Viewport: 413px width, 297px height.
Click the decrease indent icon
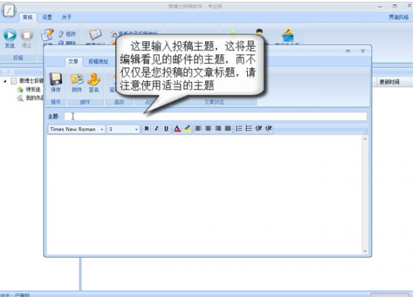[x=259, y=128]
